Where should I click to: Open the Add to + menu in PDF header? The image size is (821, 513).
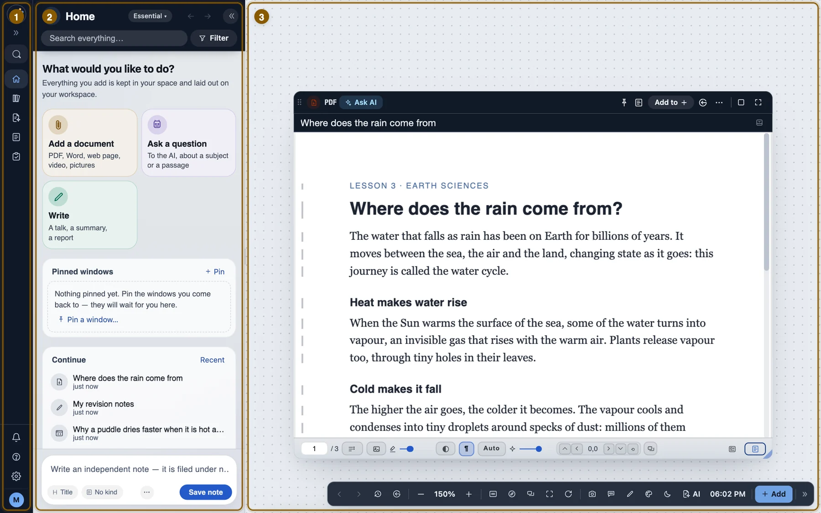pyautogui.click(x=670, y=103)
